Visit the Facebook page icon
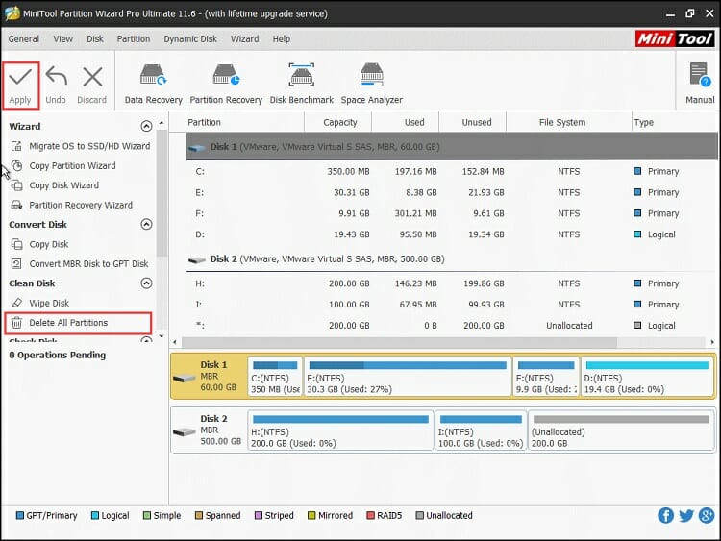The width and height of the screenshot is (721, 541). (665, 516)
